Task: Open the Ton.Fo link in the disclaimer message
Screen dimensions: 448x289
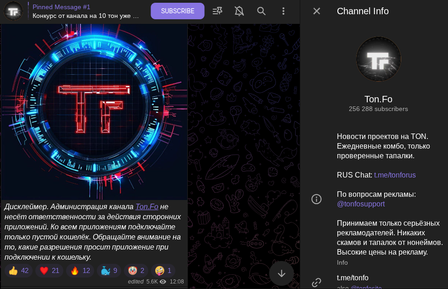Action: pos(147,206)
